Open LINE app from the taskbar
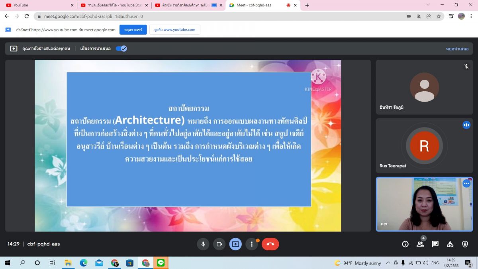Viewport: 478px width, 269px height. coord(161,263)
